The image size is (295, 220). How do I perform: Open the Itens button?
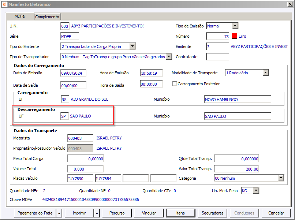[x=180, y=213]
